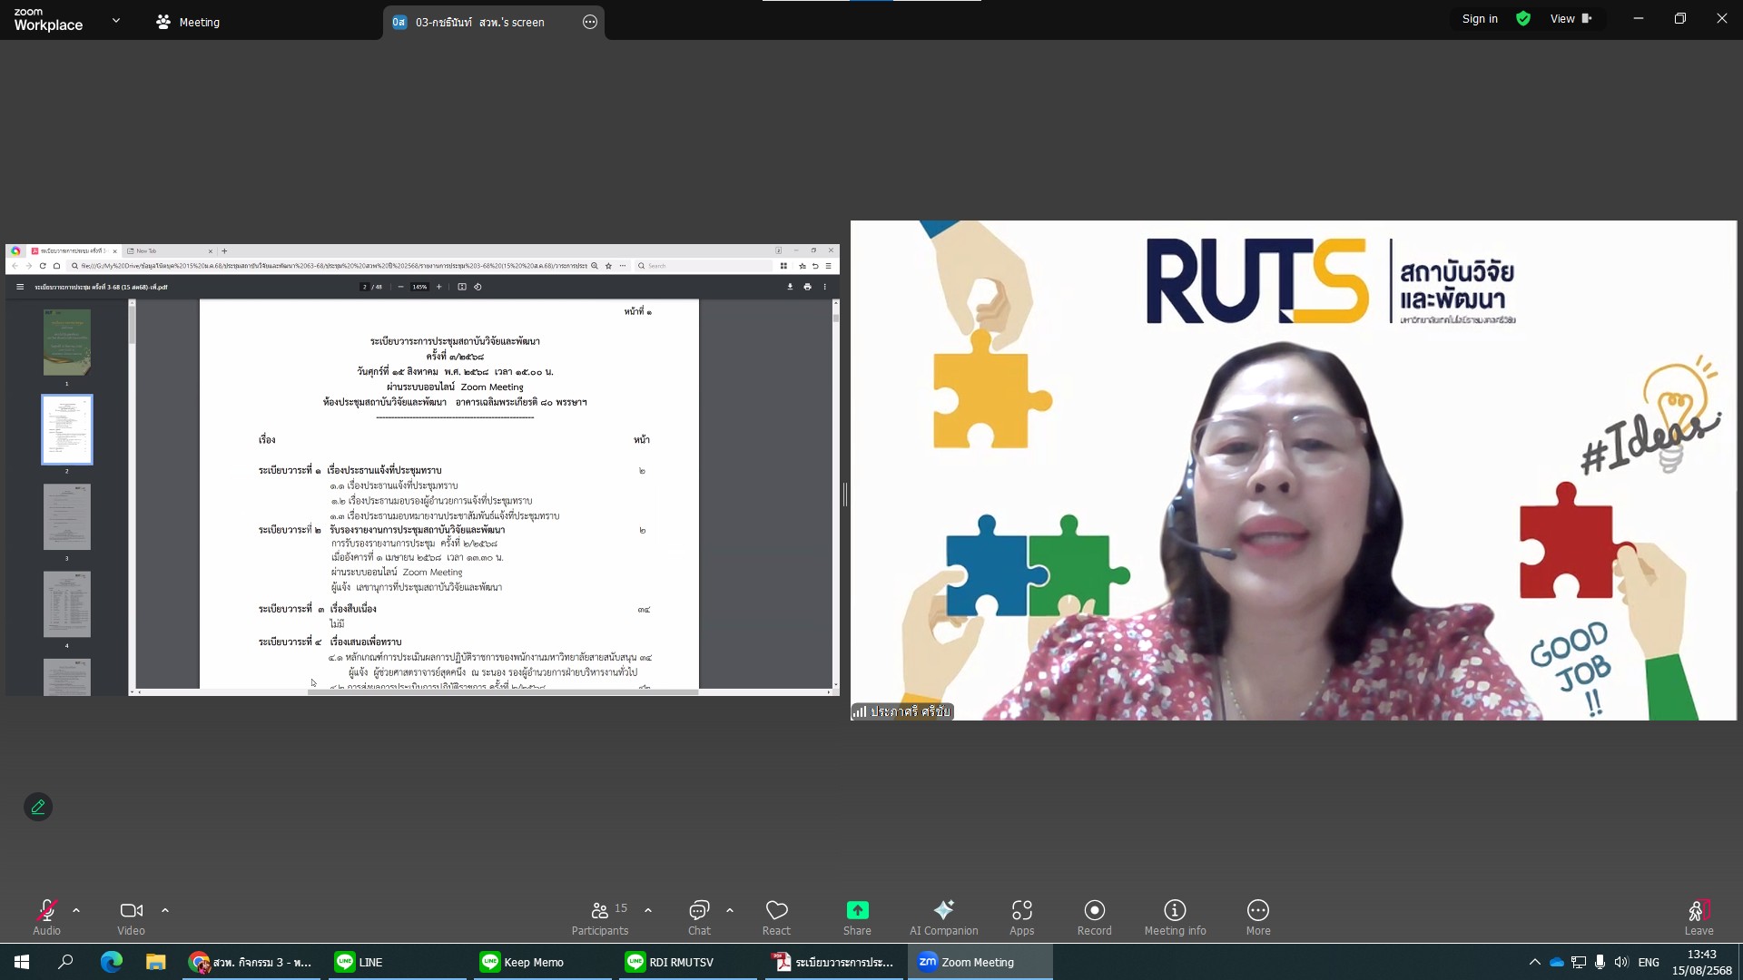Click the PDF zoom in plus button
This screenshot has height=980, width=1743.
point(439,287)
